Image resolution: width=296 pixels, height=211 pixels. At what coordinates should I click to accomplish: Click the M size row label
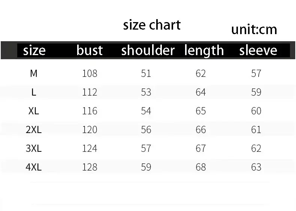[x=34, y=73]
